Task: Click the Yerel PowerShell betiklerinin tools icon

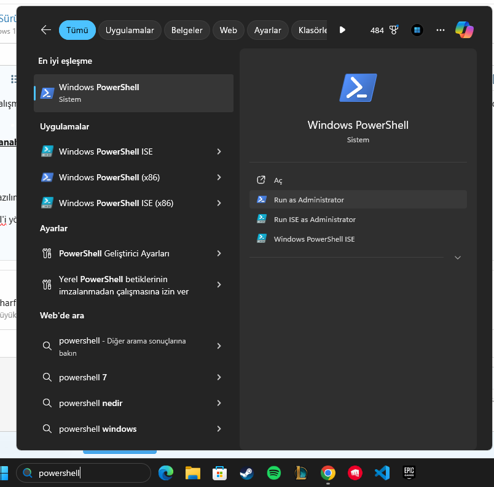Action: (47, 285)
